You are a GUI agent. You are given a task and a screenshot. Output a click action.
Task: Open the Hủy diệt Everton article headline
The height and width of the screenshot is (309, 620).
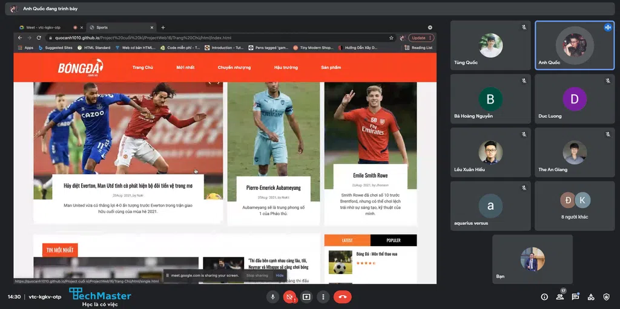[x=128, y=186]
